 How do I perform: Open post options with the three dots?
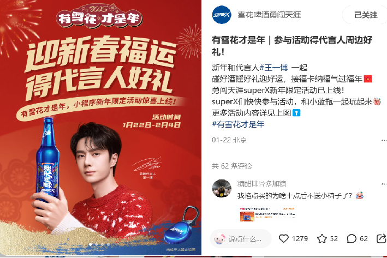click(384, 140)
